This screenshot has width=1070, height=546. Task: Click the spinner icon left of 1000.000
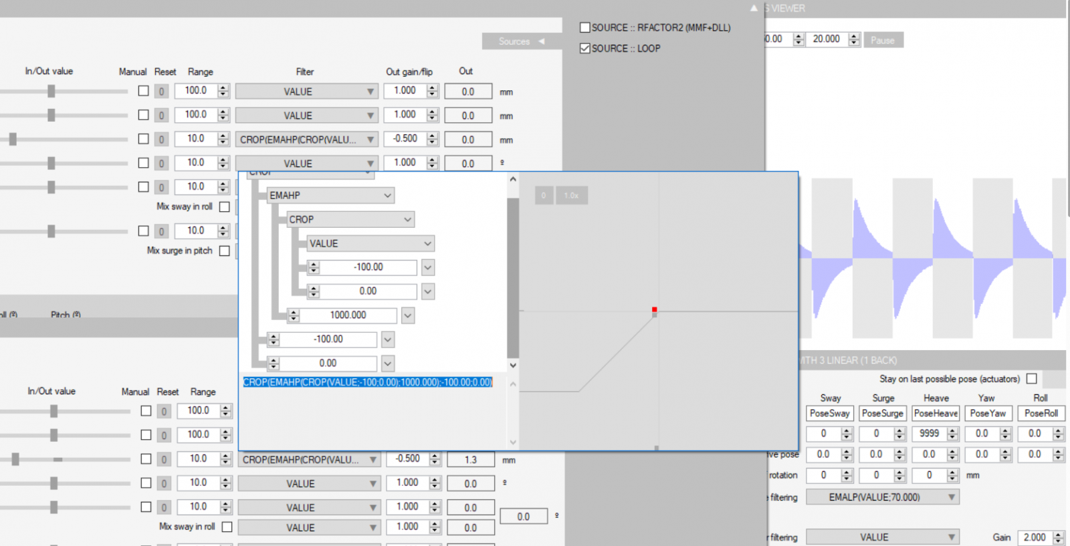tap(294, 315)
